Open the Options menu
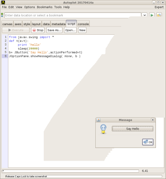Viewport: 166px width, 179px height. (30, 7)
